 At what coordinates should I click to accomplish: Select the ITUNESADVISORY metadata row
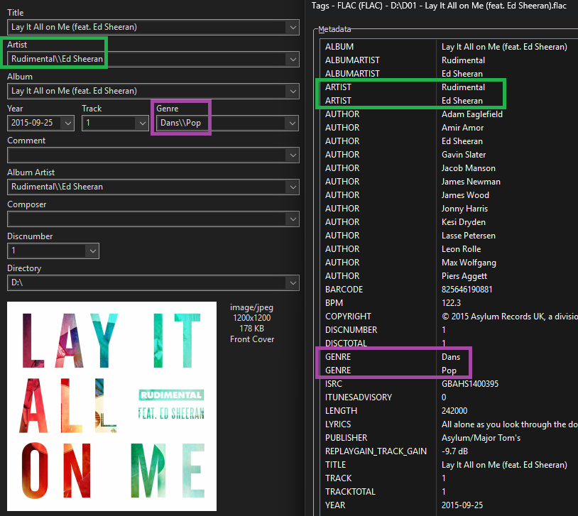point(449,397)
